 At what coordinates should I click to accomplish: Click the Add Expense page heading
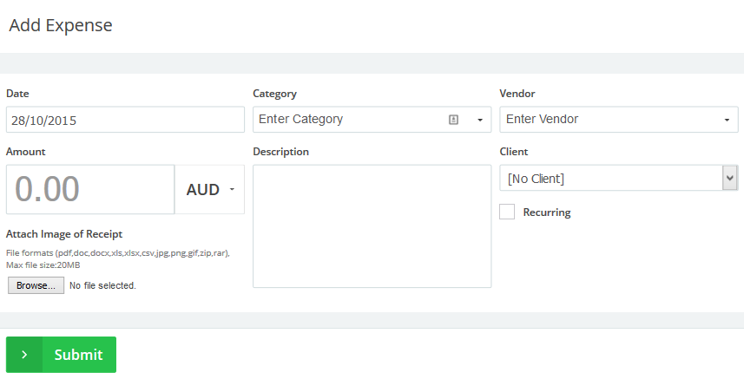click(x=61, y=25)
